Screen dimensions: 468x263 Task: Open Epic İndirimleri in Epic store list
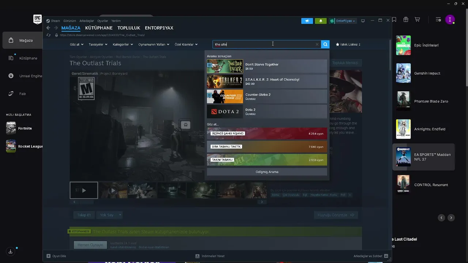point(423,45)
